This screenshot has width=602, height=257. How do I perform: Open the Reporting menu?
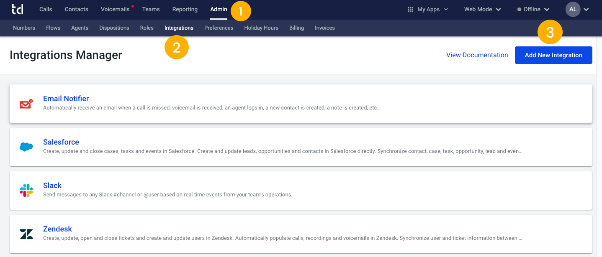click(x=185, y=9)
